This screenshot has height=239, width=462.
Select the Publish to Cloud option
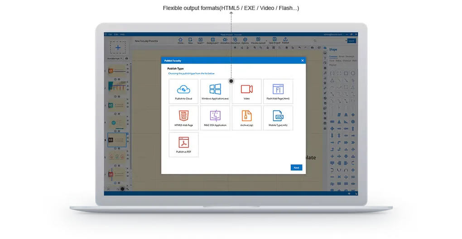pyautogui.click(x=183, y=91)
